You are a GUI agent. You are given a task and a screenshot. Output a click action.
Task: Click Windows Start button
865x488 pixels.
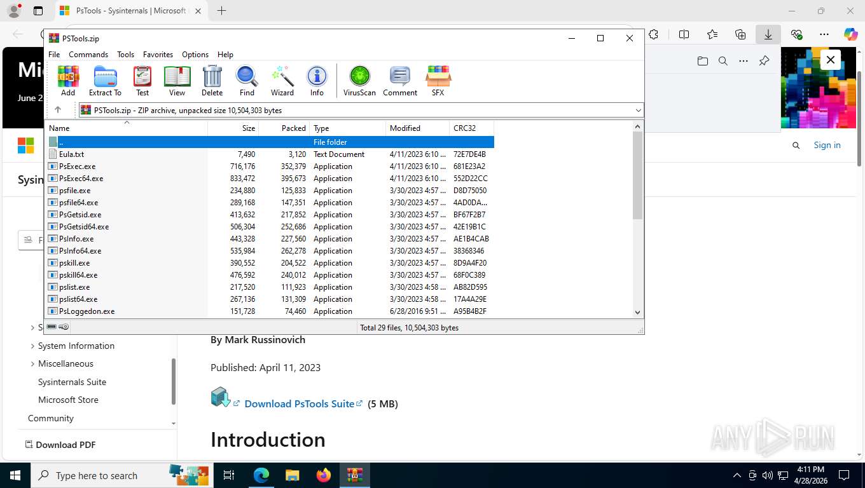[x=15, y=475]
